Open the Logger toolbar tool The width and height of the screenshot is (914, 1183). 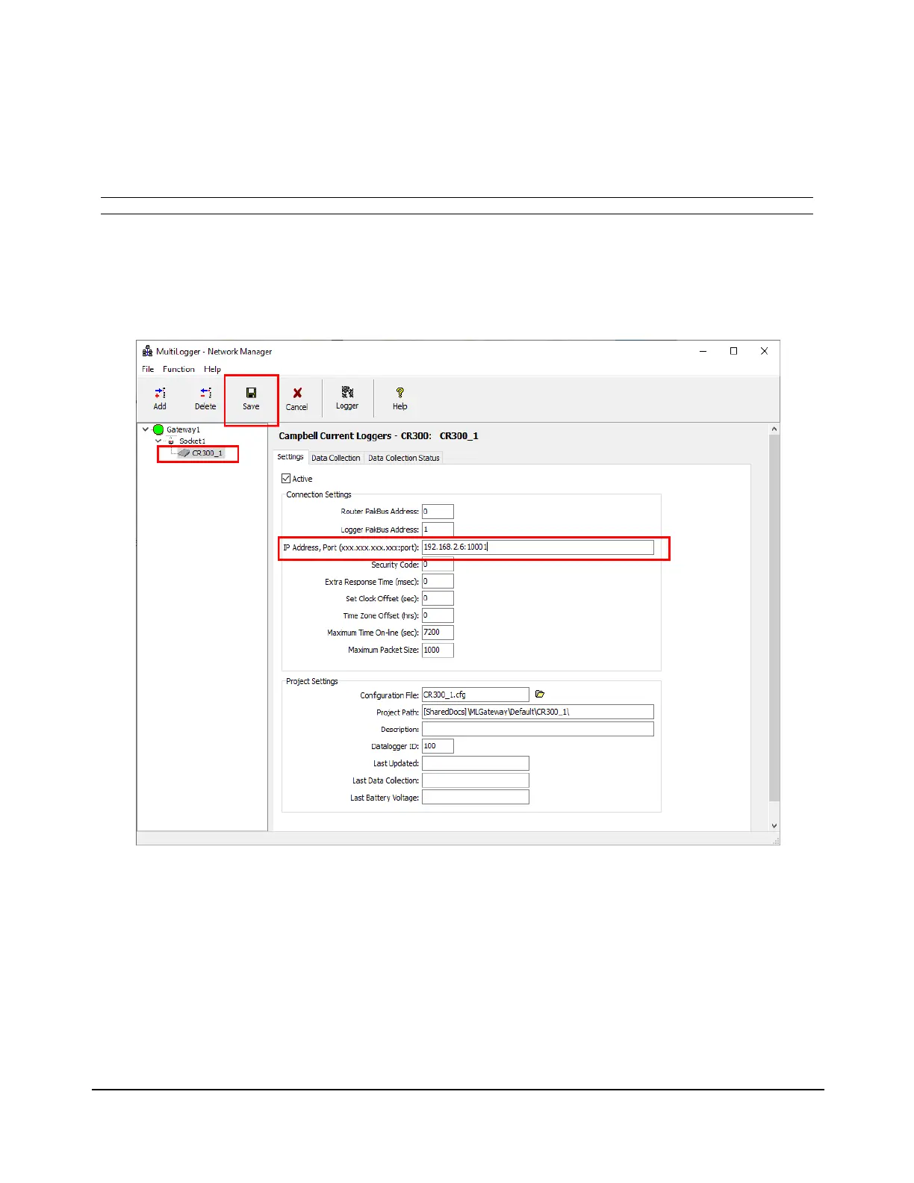pos(347,398)
